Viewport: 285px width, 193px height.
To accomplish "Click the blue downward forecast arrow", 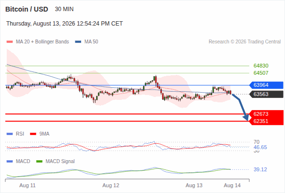I will coord(241,107).
